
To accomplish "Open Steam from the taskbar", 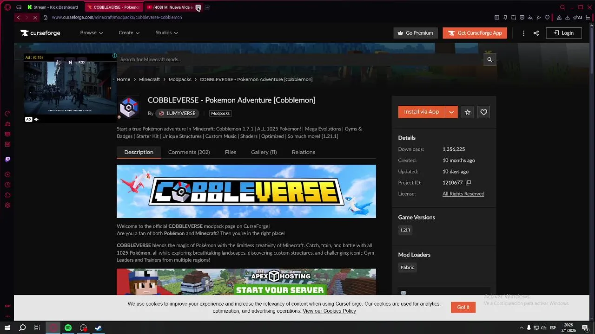I will pos(99,328).
